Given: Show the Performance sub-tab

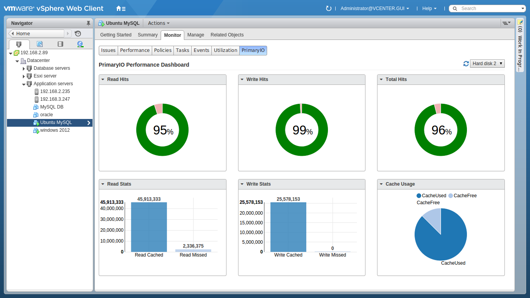Looking at the screenshot, I should [135, 50].
